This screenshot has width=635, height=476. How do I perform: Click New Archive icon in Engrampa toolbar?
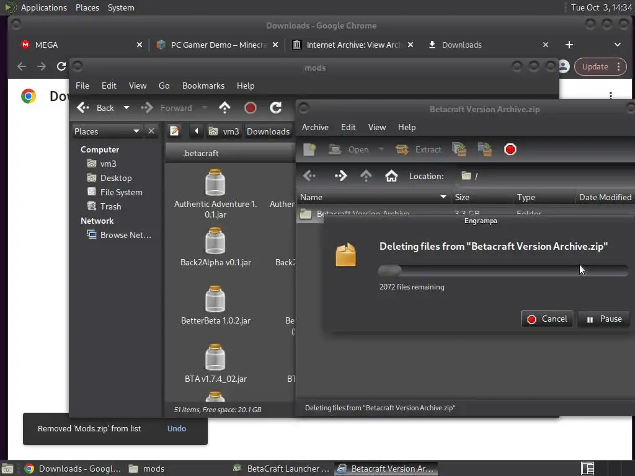pyautogui.click(x=309, y=149)
